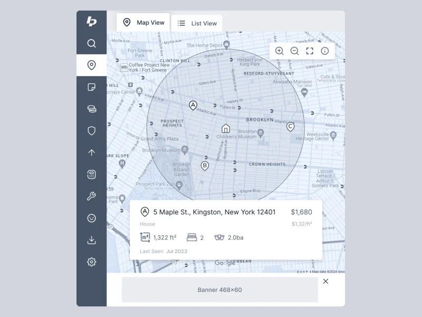Screen dimensions: 422x317
Task: Click the area size icon in card
Action: pos(145,237)
